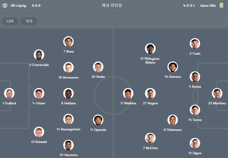Click the Aston Villa club crest icon
The height and width of the screenshot is (158, 228).
[x=221, y=6]
